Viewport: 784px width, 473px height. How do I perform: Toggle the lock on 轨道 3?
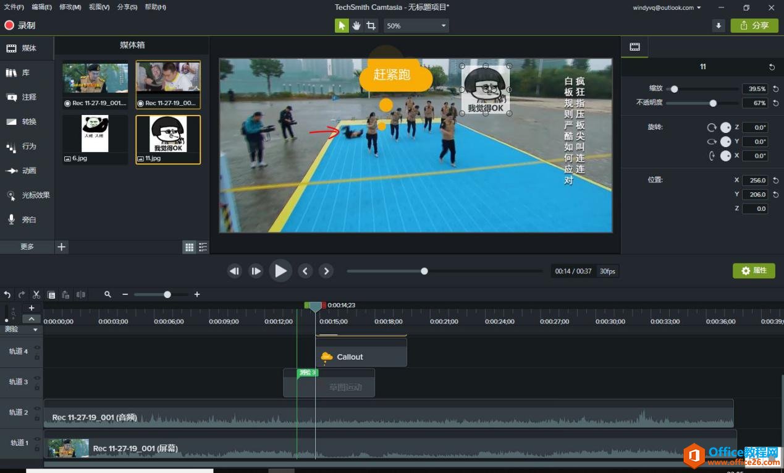(37, 387)
